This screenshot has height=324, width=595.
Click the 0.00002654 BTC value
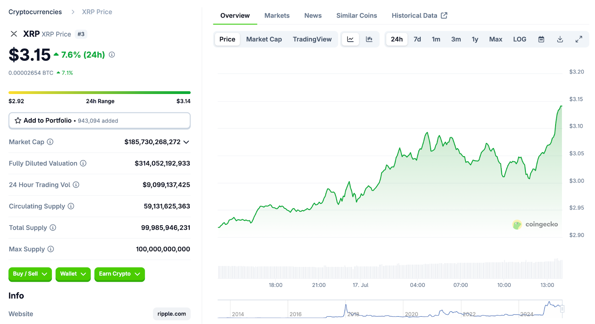31,73
